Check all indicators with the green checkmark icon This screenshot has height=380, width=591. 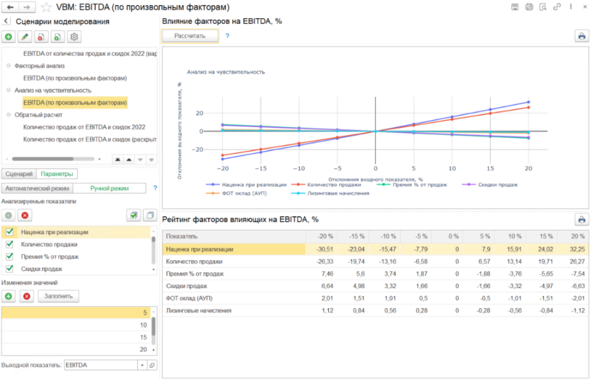(x=133, y=215)
